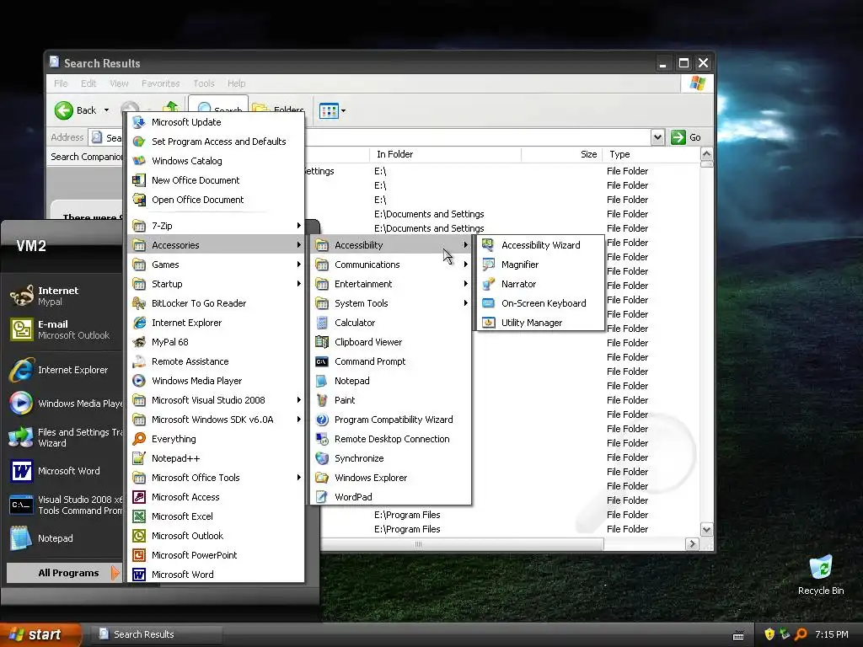The width and height of the screenshot is (863, 647).
Task: Open Microsoft Outlook in All Programs list
Action: click(x=216, y=536)
